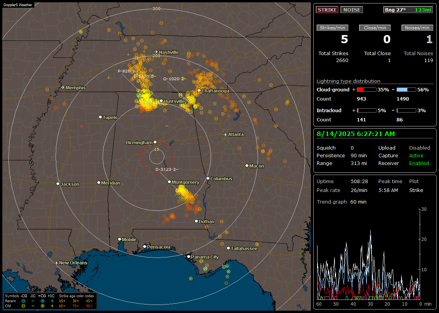The height and width of the screenshot is (313, 439).
Task: Click the Nashville airport icon
Action: (x=156, y=52)
